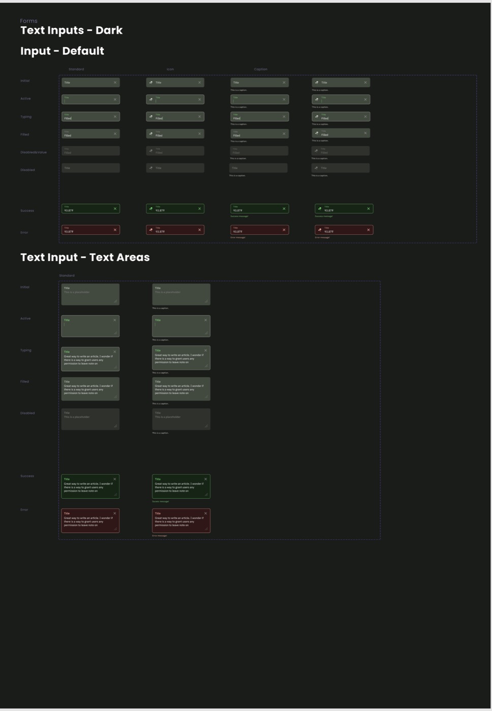This screenshot has width=492, height=711.
Task: Click the clear X in the Success row icon-with-caption input
Action: (368, 209)
